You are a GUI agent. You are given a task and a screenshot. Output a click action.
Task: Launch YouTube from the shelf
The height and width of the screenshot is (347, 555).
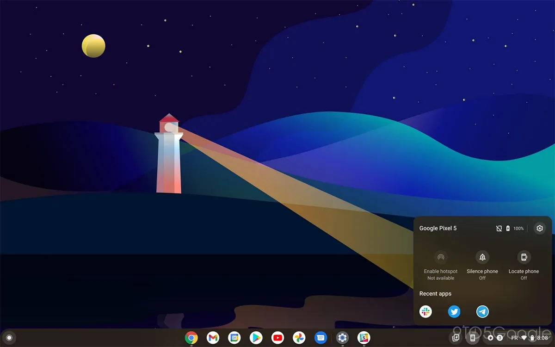[277, 338]
